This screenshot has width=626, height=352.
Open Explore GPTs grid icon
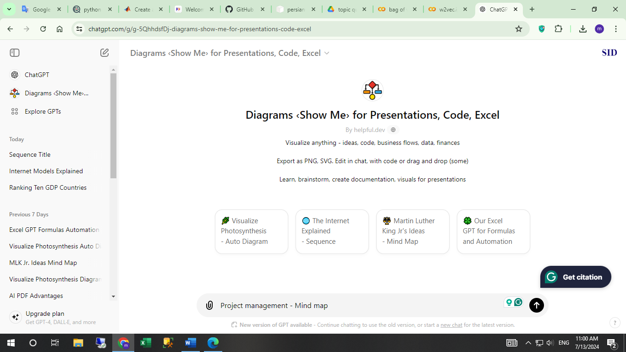(15, 111)
